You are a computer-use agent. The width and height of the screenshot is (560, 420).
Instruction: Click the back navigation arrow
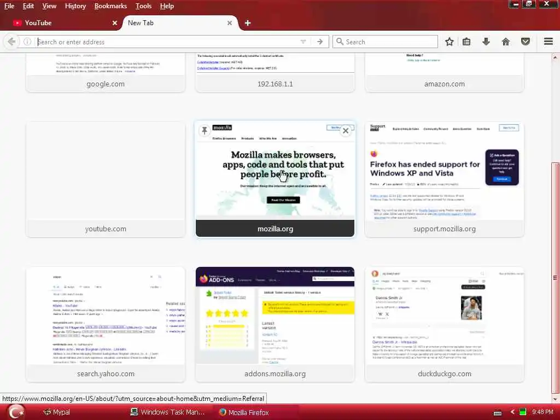click(11, 42)
